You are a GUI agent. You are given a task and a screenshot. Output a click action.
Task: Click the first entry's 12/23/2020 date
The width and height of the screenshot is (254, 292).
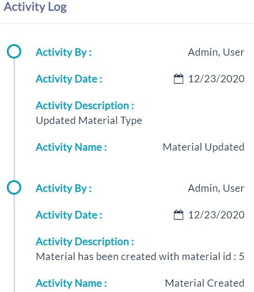coord(216,79)
